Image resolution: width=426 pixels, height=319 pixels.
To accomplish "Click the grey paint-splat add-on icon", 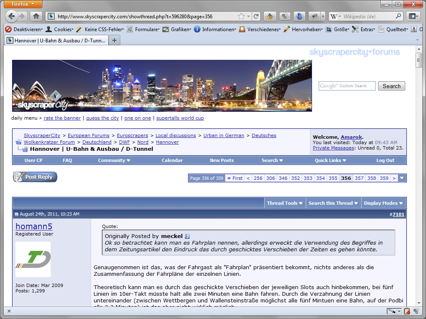I will [x=315, y=16].
